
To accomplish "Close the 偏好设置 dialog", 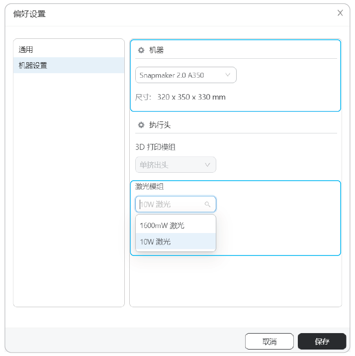I will pos(340,13).
